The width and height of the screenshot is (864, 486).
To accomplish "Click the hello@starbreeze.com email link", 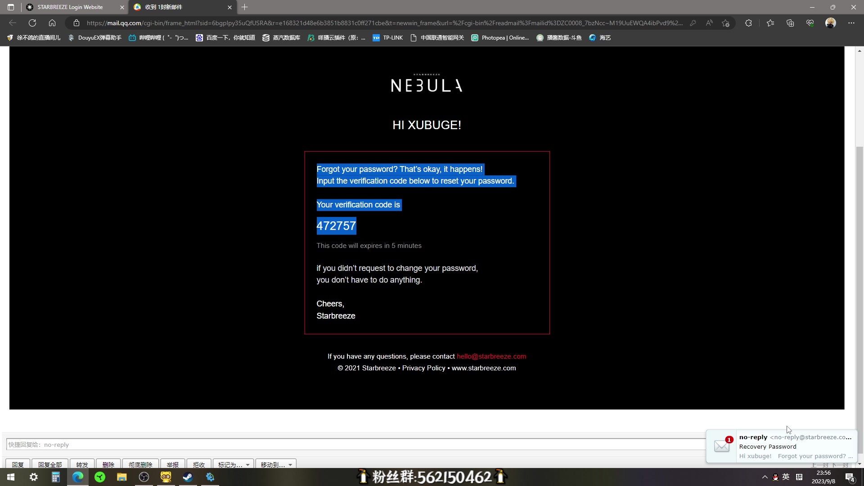I will click(x=491, y=356).
